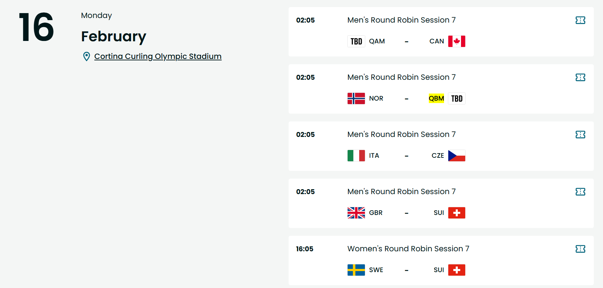Click ticket icon for ITA vs CZE match

point(580,134)
